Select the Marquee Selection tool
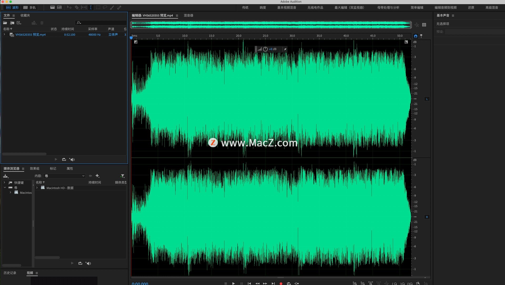505x285 pixels. 98,7
